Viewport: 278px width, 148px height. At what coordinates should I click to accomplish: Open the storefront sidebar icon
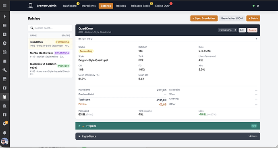(x=4, y=79)
